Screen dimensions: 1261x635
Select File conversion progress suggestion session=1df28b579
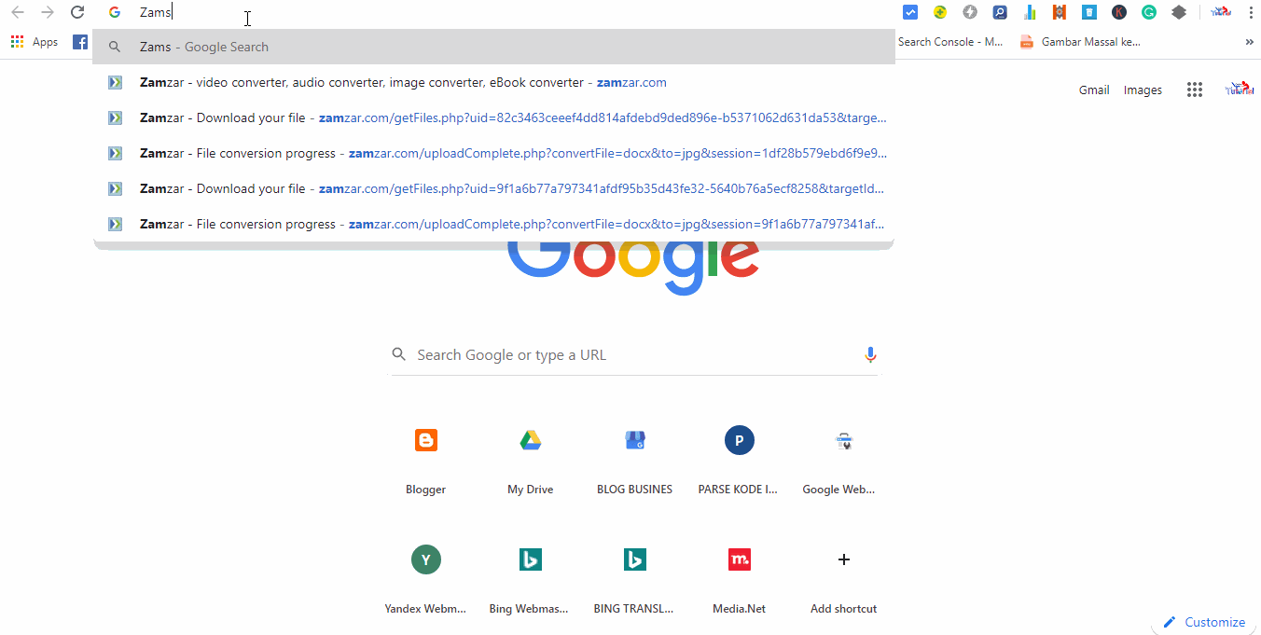pyautogui.click(x=493, y=153)
